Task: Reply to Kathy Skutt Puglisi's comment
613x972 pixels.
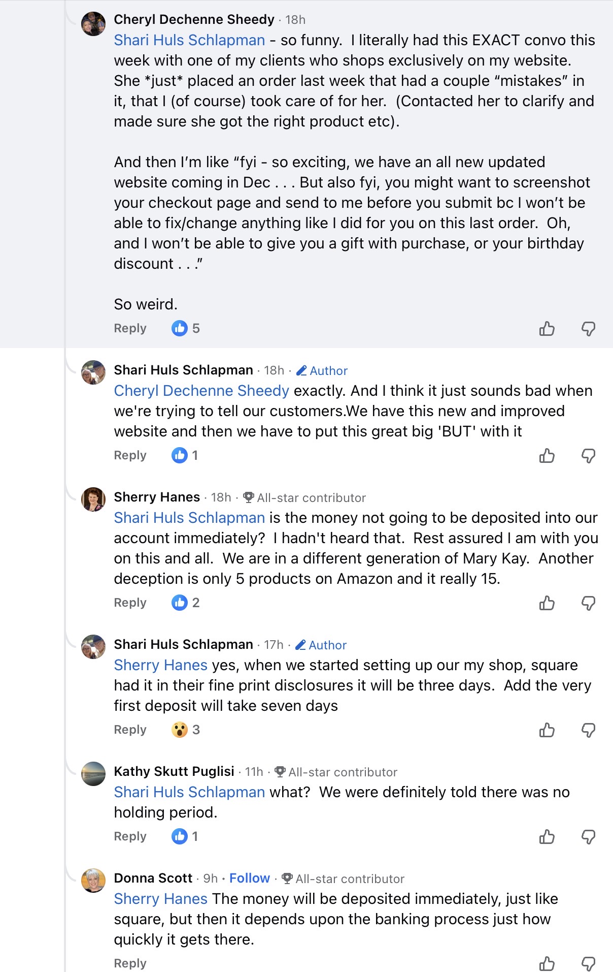Action: 130,836
